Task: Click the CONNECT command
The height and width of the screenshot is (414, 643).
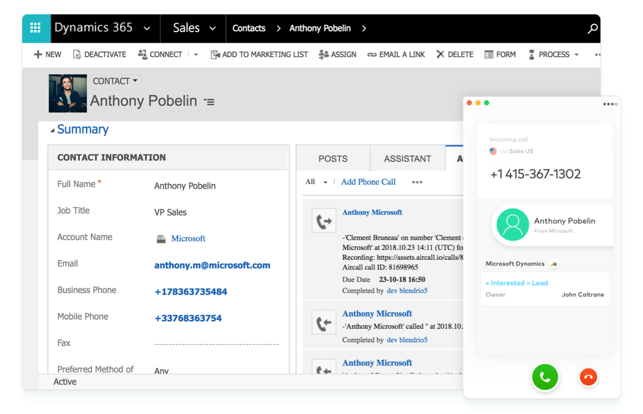Action: pos(160,54)
